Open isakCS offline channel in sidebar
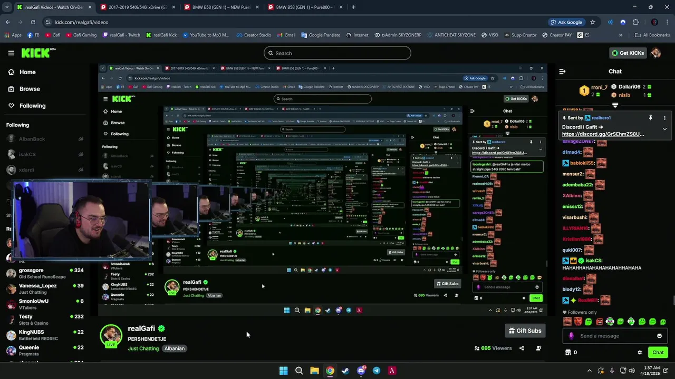Image resolution: width=675 pixels, height=379 pixels. pyautogui.click(x=44, y=154)
